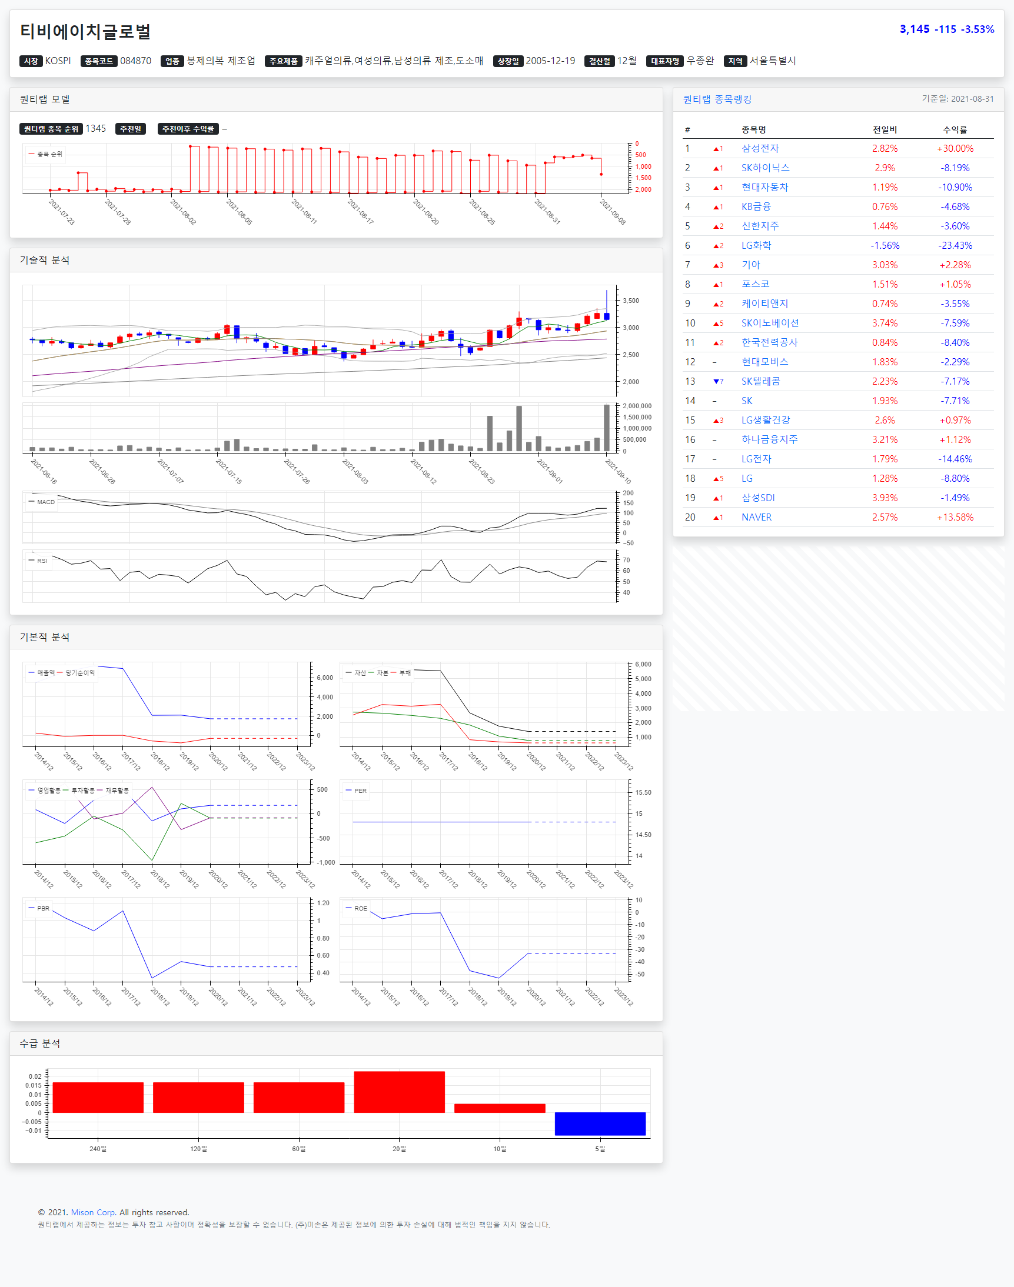This screenshot has height=1287, width=1014.
Task: Toggle the PBR chart legend
Action: [39, 908]
